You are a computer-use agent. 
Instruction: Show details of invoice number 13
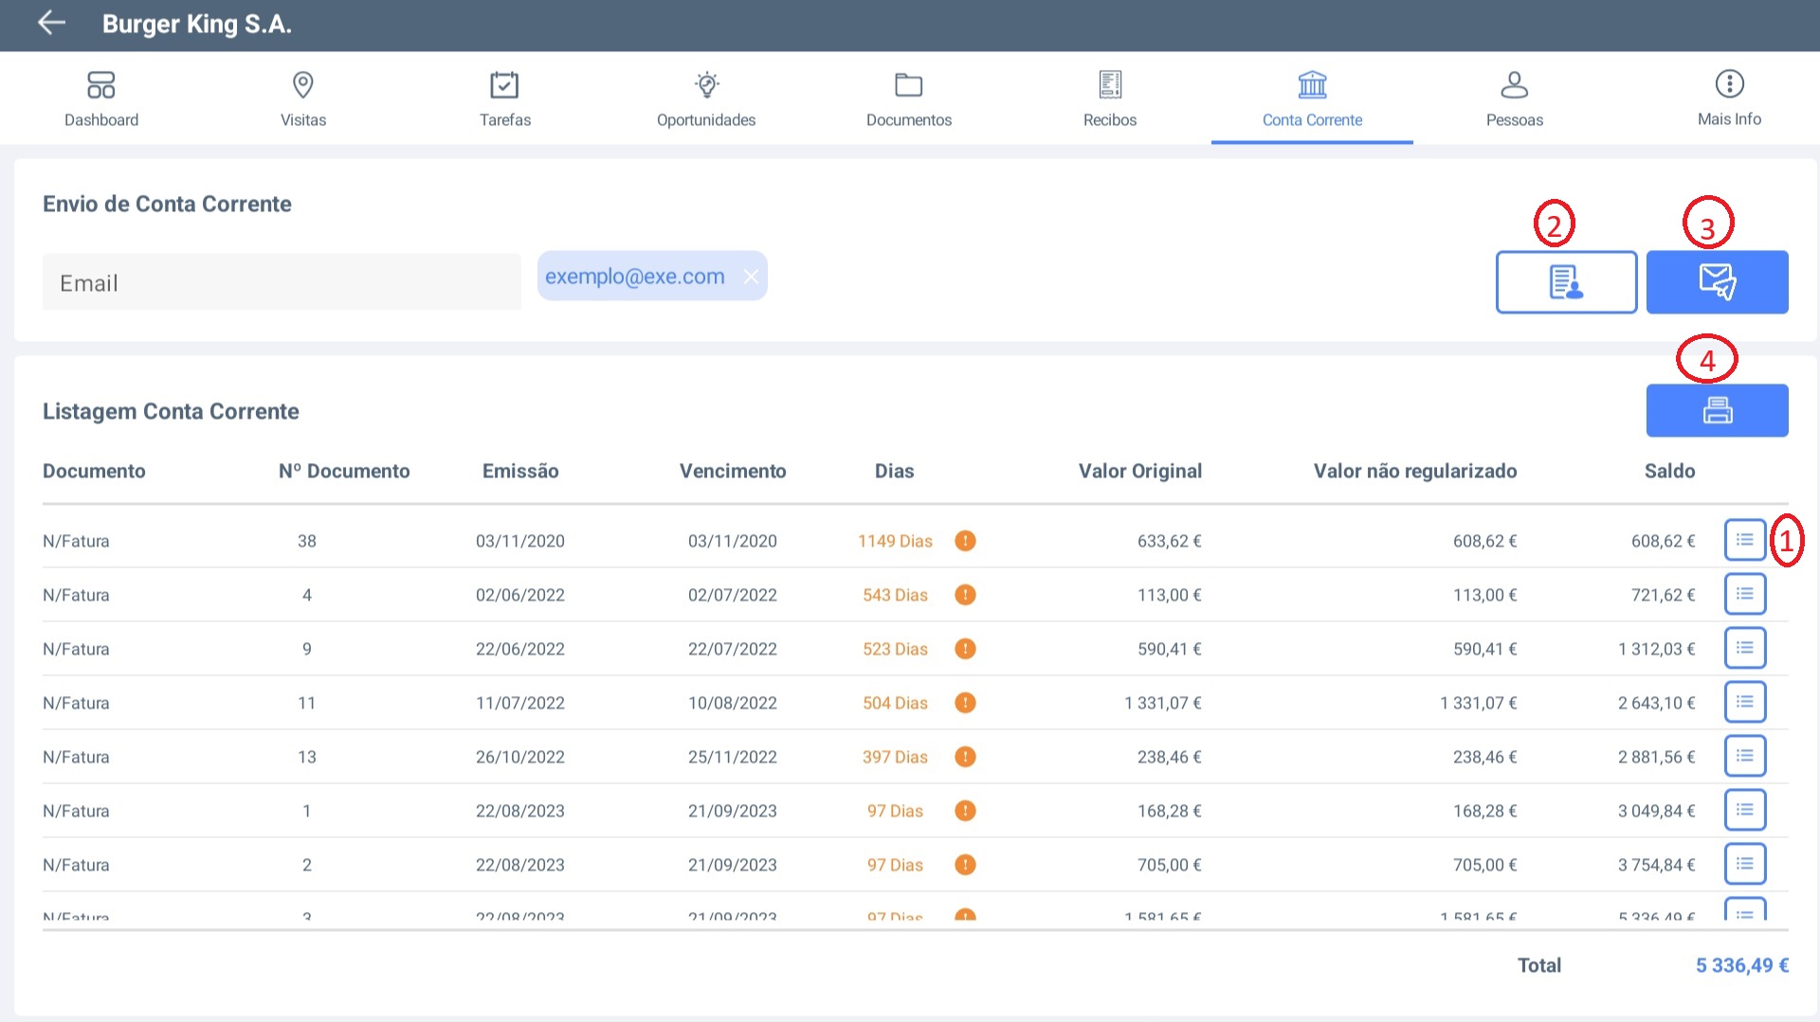[x=1744, y=756]
